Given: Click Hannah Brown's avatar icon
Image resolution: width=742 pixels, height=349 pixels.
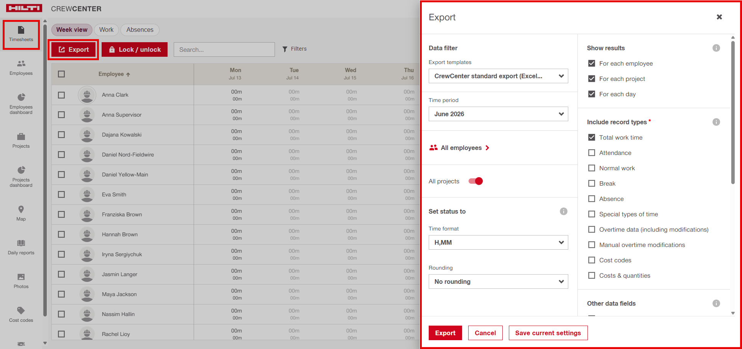Looking at the screenshot, I should (x=87, y=234).
